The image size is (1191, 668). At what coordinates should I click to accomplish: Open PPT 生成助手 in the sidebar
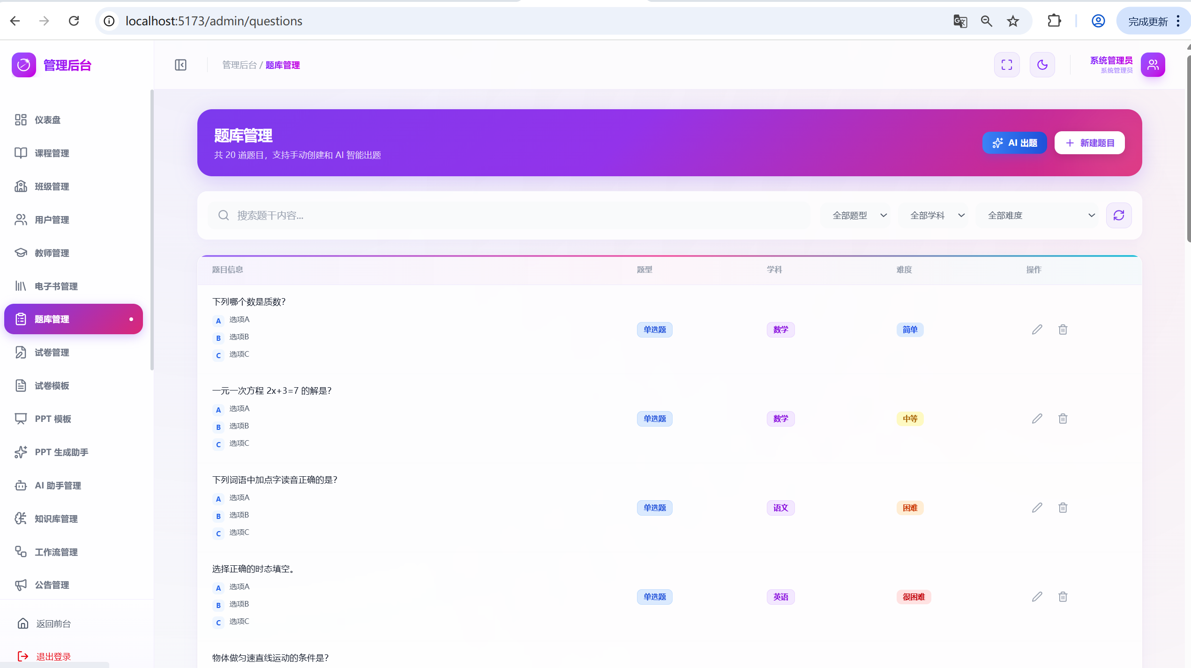(x=74, y=452)
